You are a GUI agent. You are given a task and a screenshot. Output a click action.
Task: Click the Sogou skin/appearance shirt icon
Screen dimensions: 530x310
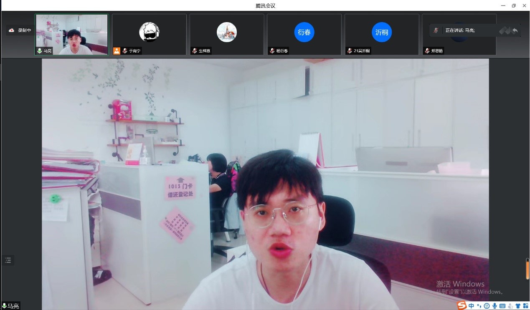click(x=517, y=305)
